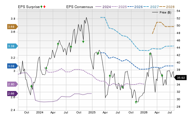The width and height of the screenshot is (192, 114).
Task: Click the 28 right price axis label
Action: point(178,107)
